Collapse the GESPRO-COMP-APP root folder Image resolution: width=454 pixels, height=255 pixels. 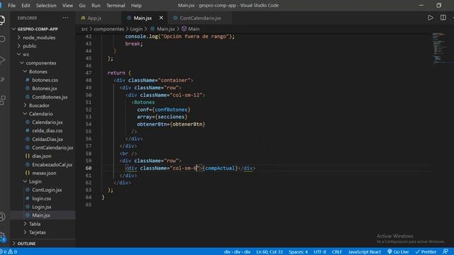click(43, 29)
